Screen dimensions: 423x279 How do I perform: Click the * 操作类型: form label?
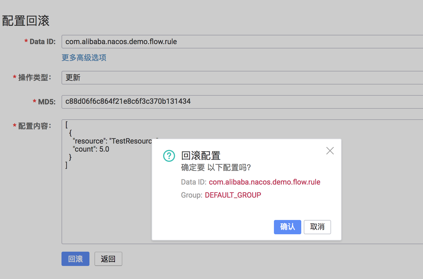[x=32, y=78]
